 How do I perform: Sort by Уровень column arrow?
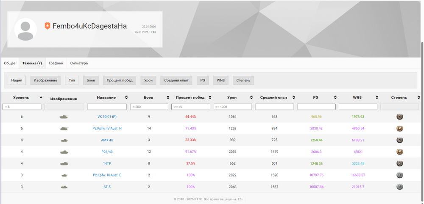coord(41,97)
